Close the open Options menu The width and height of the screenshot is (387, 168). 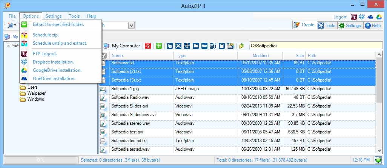pyautogui.click(x=31, y=16)
